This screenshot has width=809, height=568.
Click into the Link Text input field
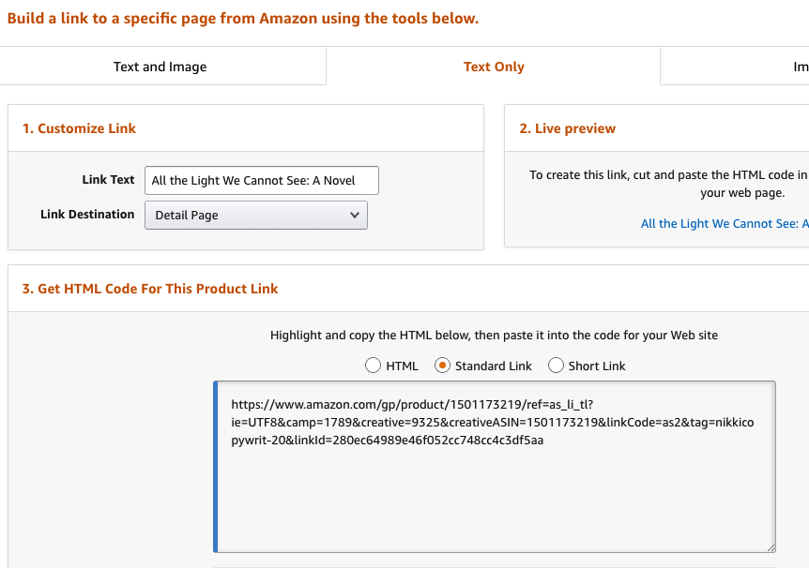coord(262,180)
